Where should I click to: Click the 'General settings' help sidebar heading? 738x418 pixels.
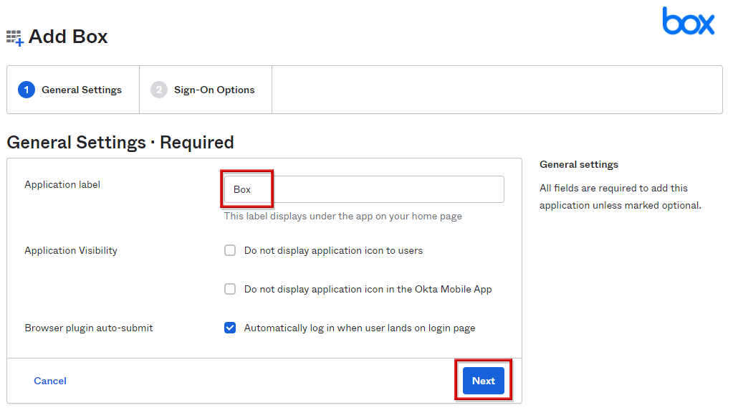click(x=578, y=164)
